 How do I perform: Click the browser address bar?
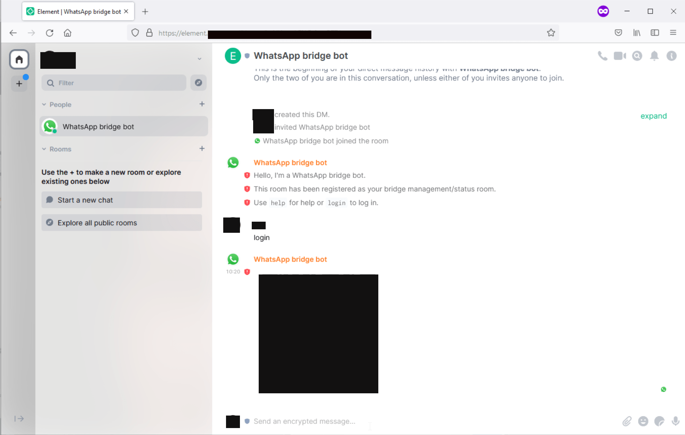(x=342, y=33)
